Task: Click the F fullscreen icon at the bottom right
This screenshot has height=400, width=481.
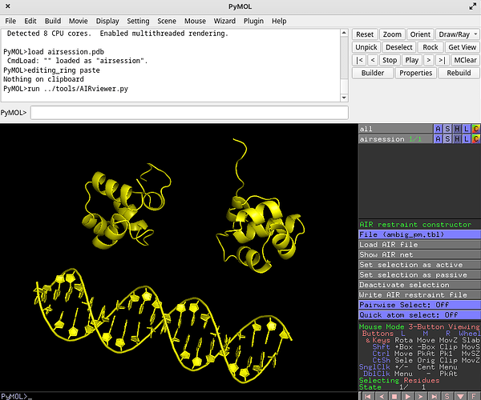Action: tap(475, 395)
